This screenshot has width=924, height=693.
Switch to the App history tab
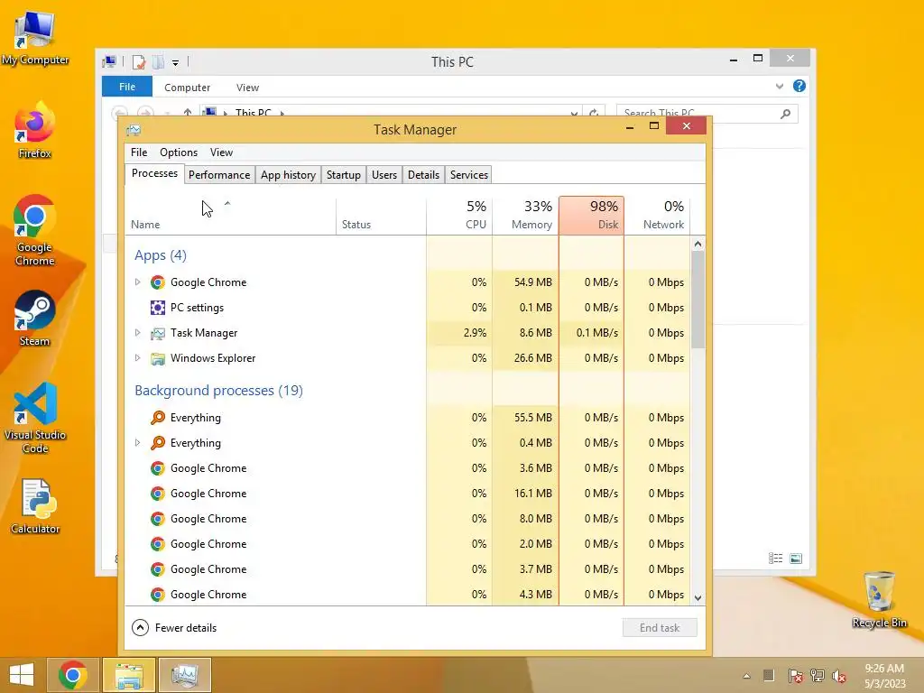288,175
